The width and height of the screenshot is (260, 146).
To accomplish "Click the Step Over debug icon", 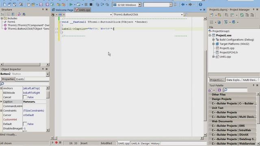I will [x=102, y=4].
